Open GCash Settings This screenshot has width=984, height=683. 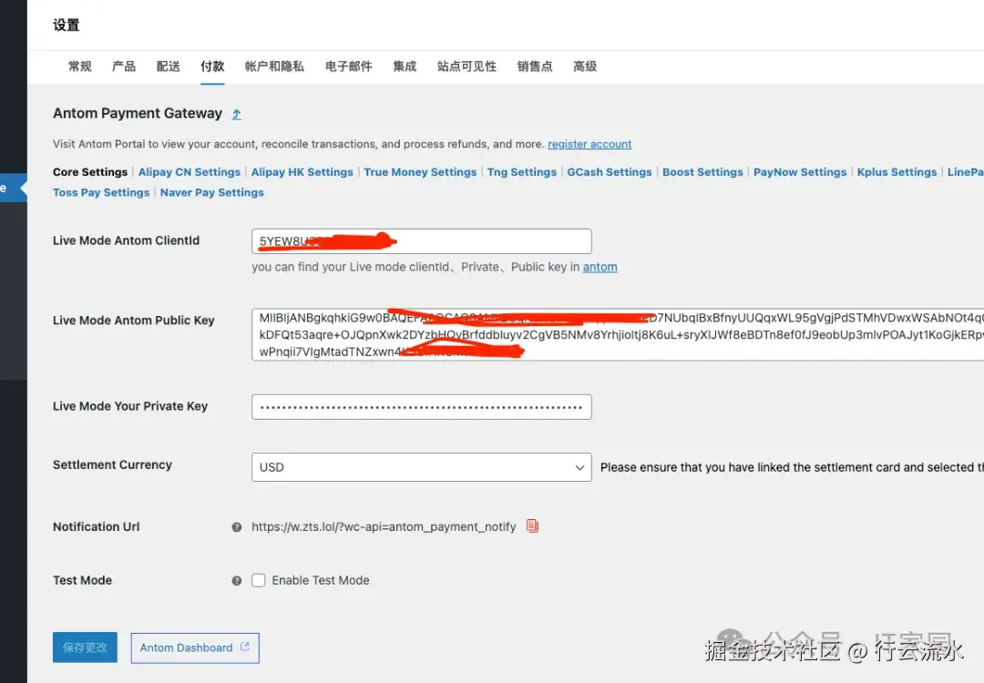tap(609, 171)
